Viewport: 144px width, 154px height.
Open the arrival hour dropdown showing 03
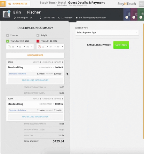click(x=15, y=47)
